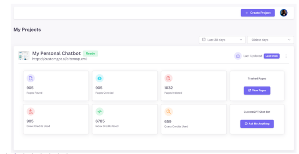Click the Pages Crawled label
Image resolution: width=299 pixels, height=154 pixels.
[x=104, y=93]
